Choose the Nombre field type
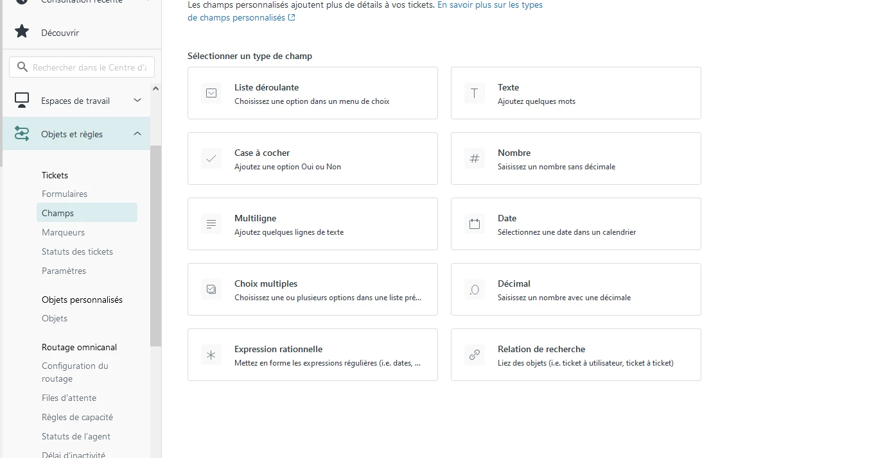Screen dimensions: 876x458 click(576, 158)
